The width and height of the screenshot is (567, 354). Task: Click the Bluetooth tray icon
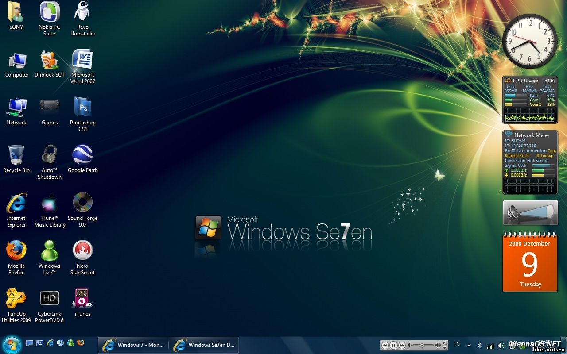pos(479,345)
